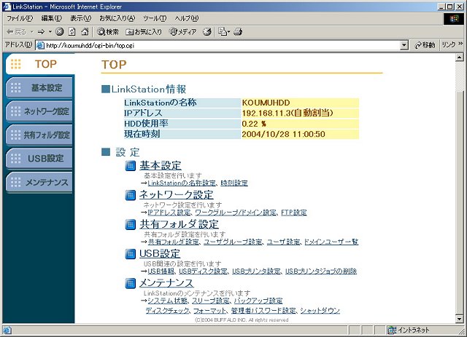Open the USBディスク設定 link

(x=203, y=271)
